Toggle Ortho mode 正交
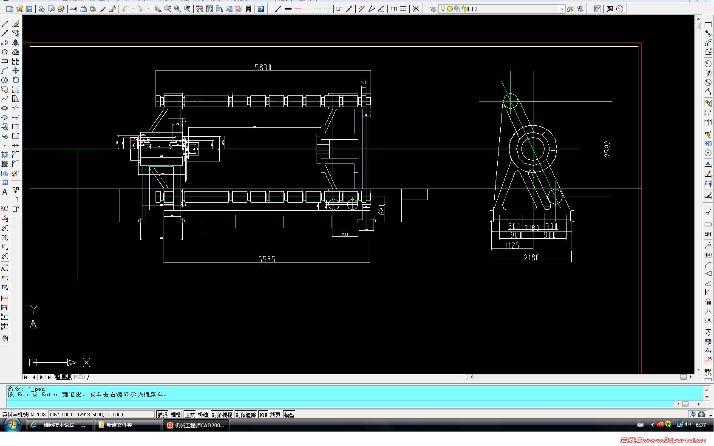Screen dimensions: 714x446 [190, 415]
